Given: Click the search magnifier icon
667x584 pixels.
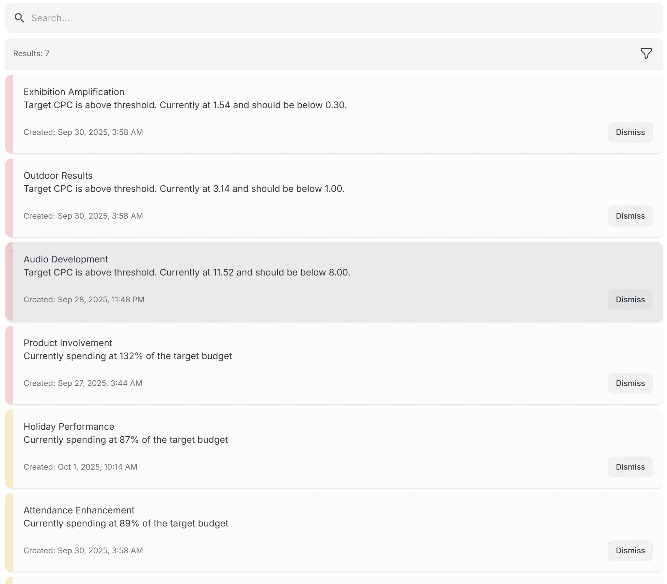Looking at the screenshot, I should (19, 18).
